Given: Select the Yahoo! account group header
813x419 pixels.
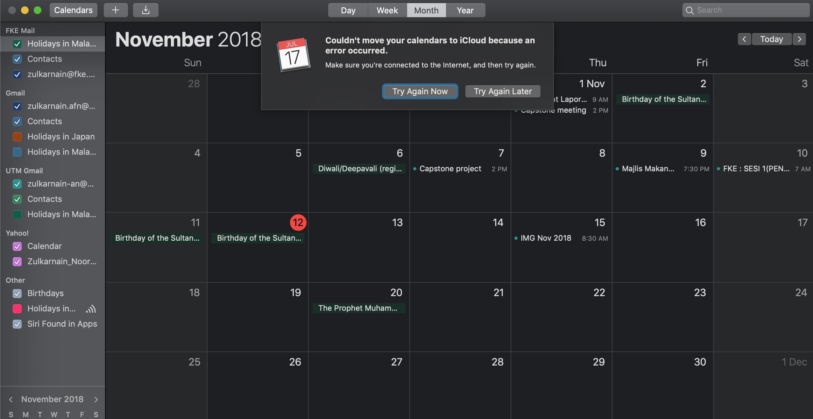Looking at the screenshot, I should pos(17,233).
